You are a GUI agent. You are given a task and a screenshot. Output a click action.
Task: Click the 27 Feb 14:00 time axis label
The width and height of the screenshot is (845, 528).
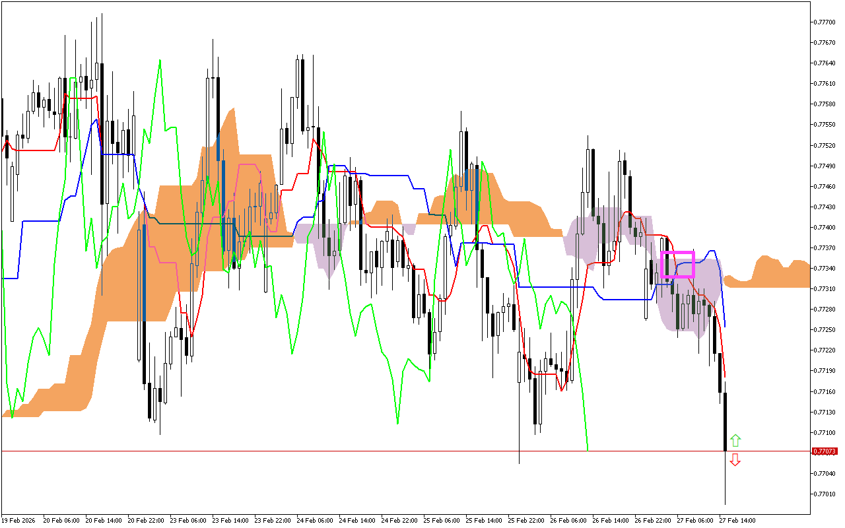click(x=736, y=520)
